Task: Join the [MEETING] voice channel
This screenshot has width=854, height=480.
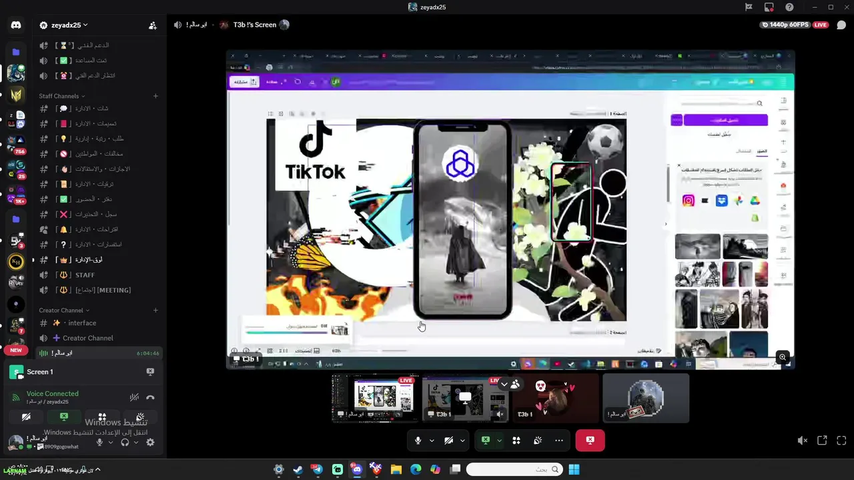Action: 99,290
